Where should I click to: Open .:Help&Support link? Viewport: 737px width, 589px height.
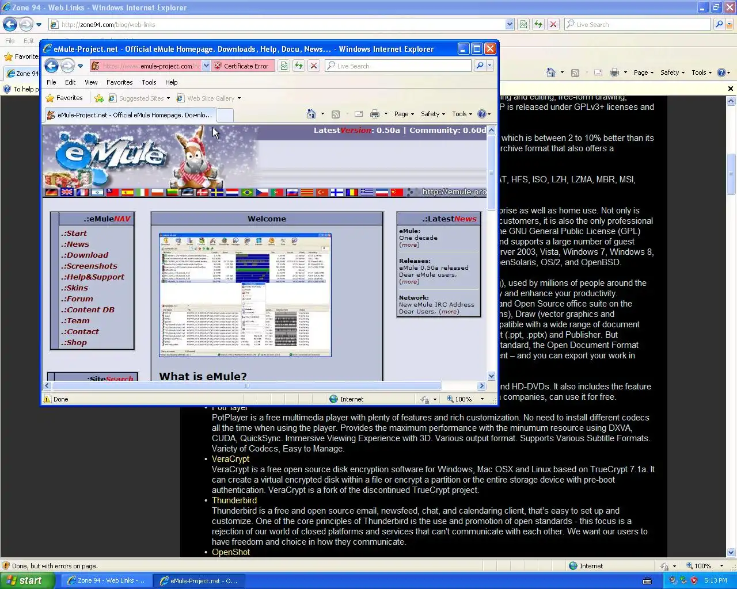(93, 277)
